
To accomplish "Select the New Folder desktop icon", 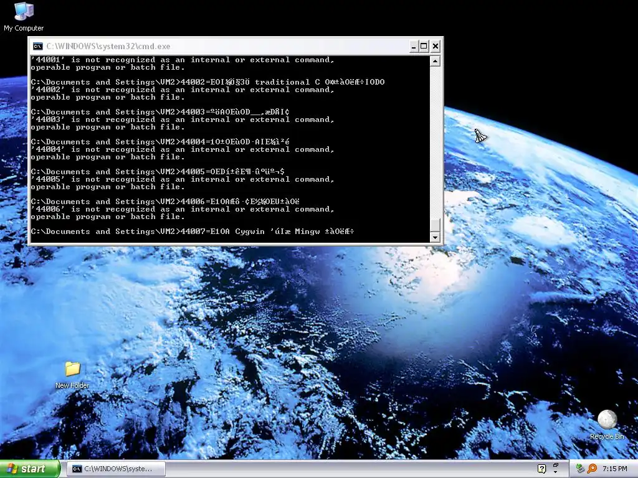I will (72, 375).
